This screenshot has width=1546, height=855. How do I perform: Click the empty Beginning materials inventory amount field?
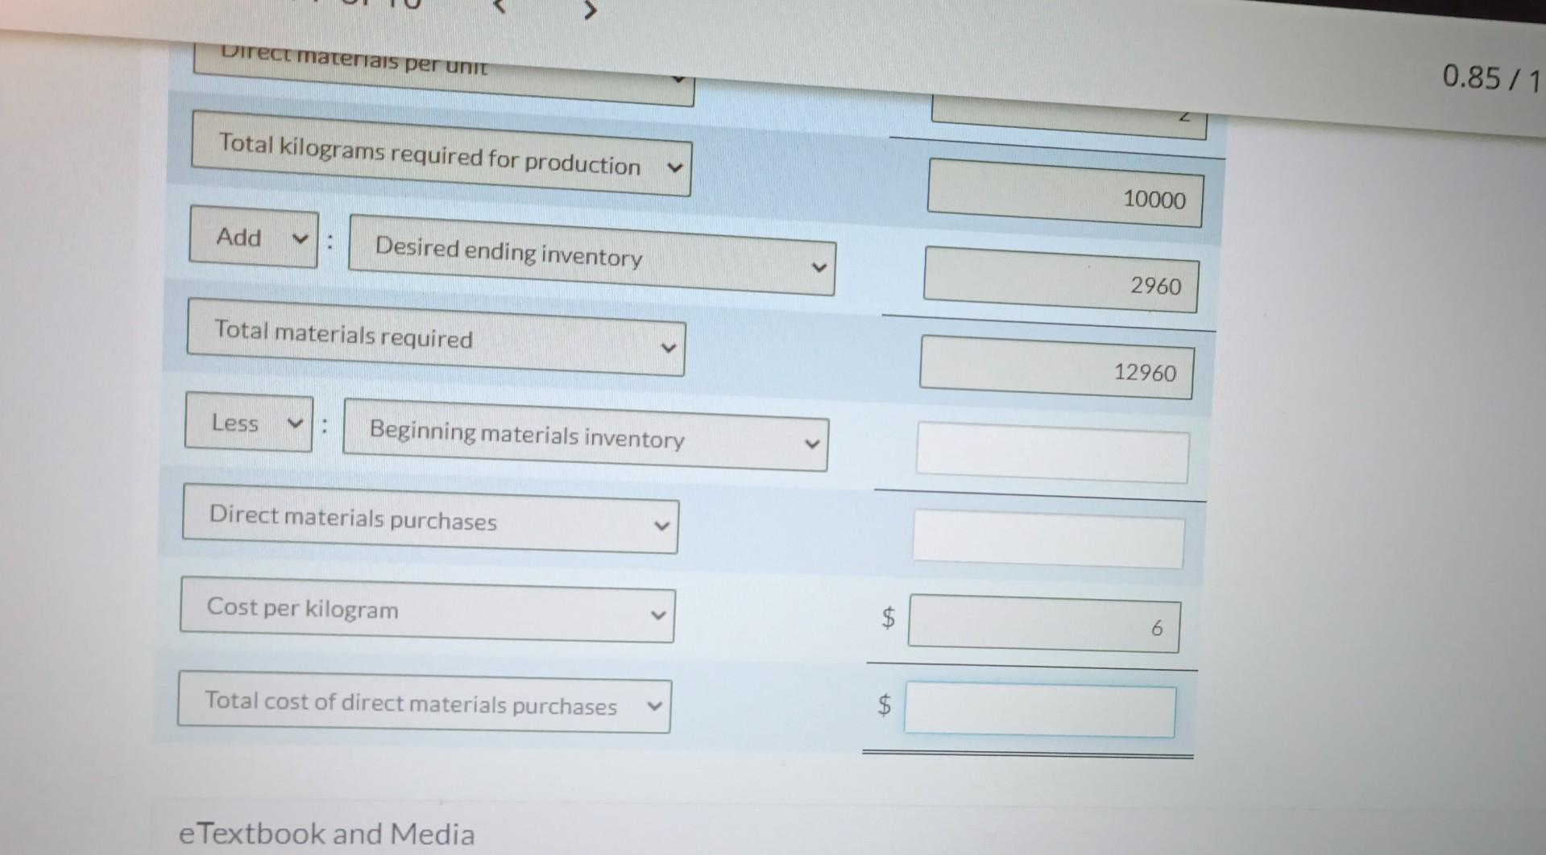coord(1052,452)
